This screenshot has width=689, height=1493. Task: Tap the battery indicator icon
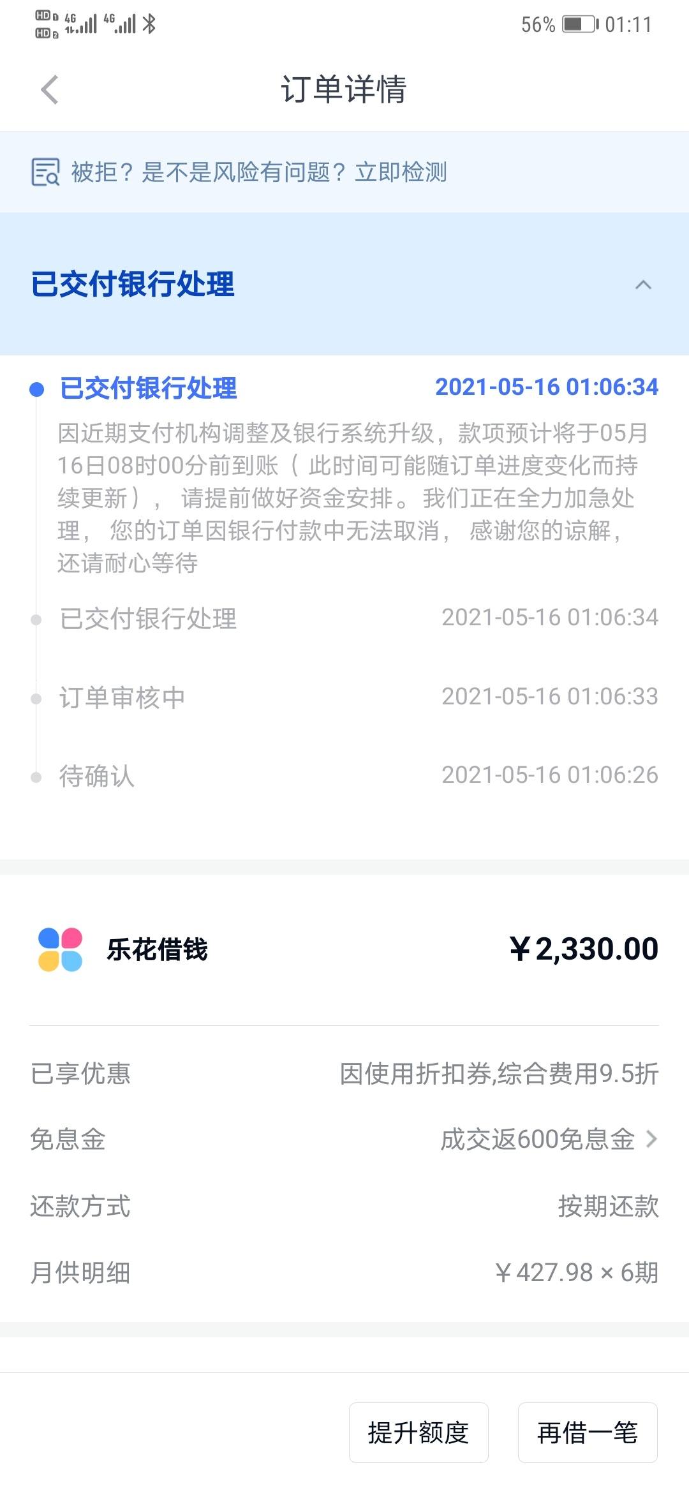(581, 24)
